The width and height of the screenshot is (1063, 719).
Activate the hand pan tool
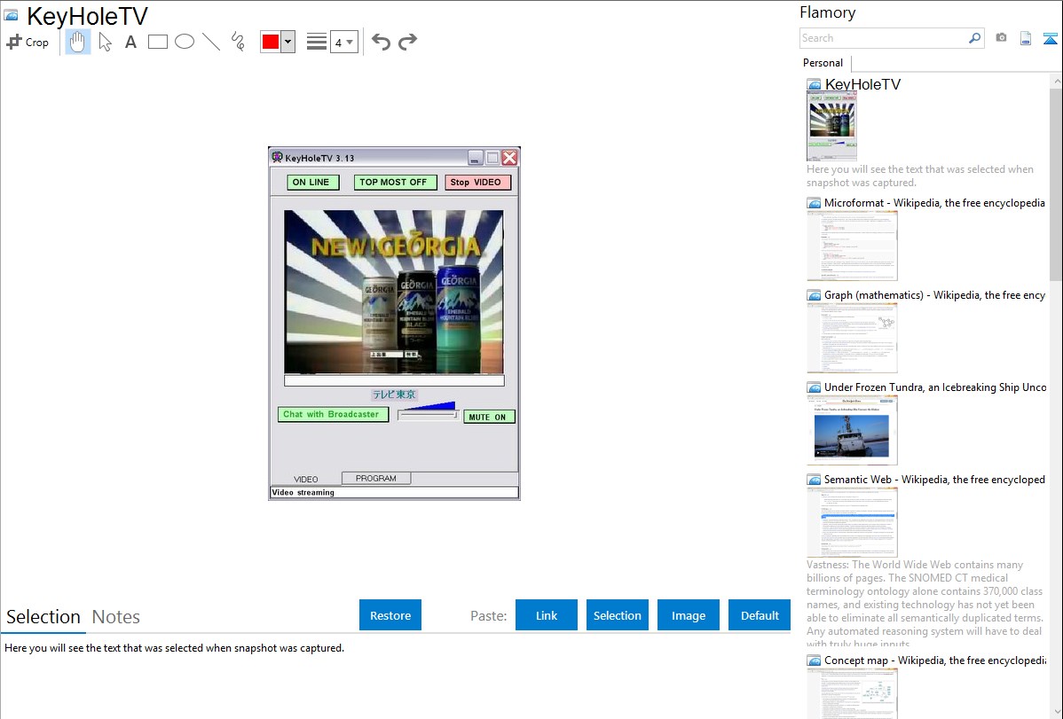(x=77, y=42)
